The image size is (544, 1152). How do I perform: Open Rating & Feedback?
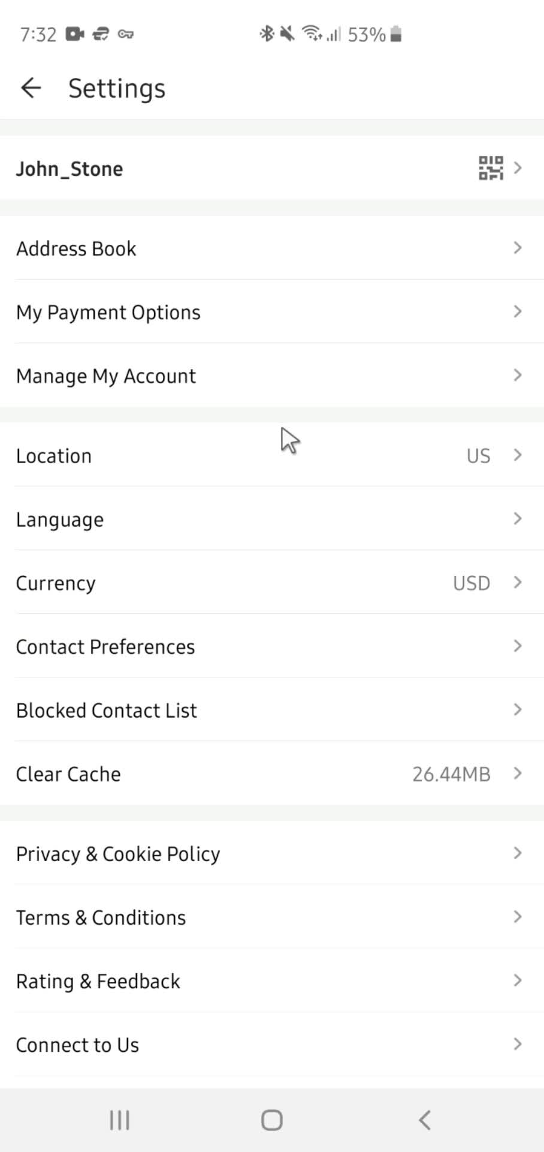point(272,980)
